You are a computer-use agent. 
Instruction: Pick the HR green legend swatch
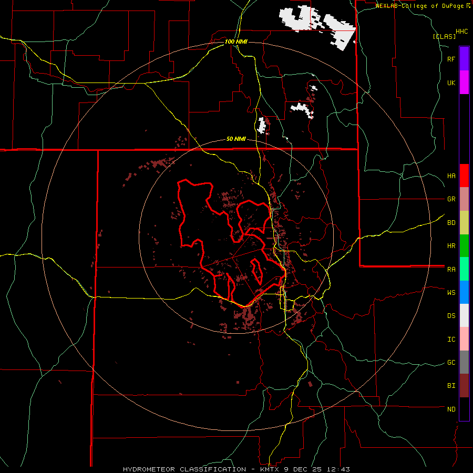coord(464,246)
